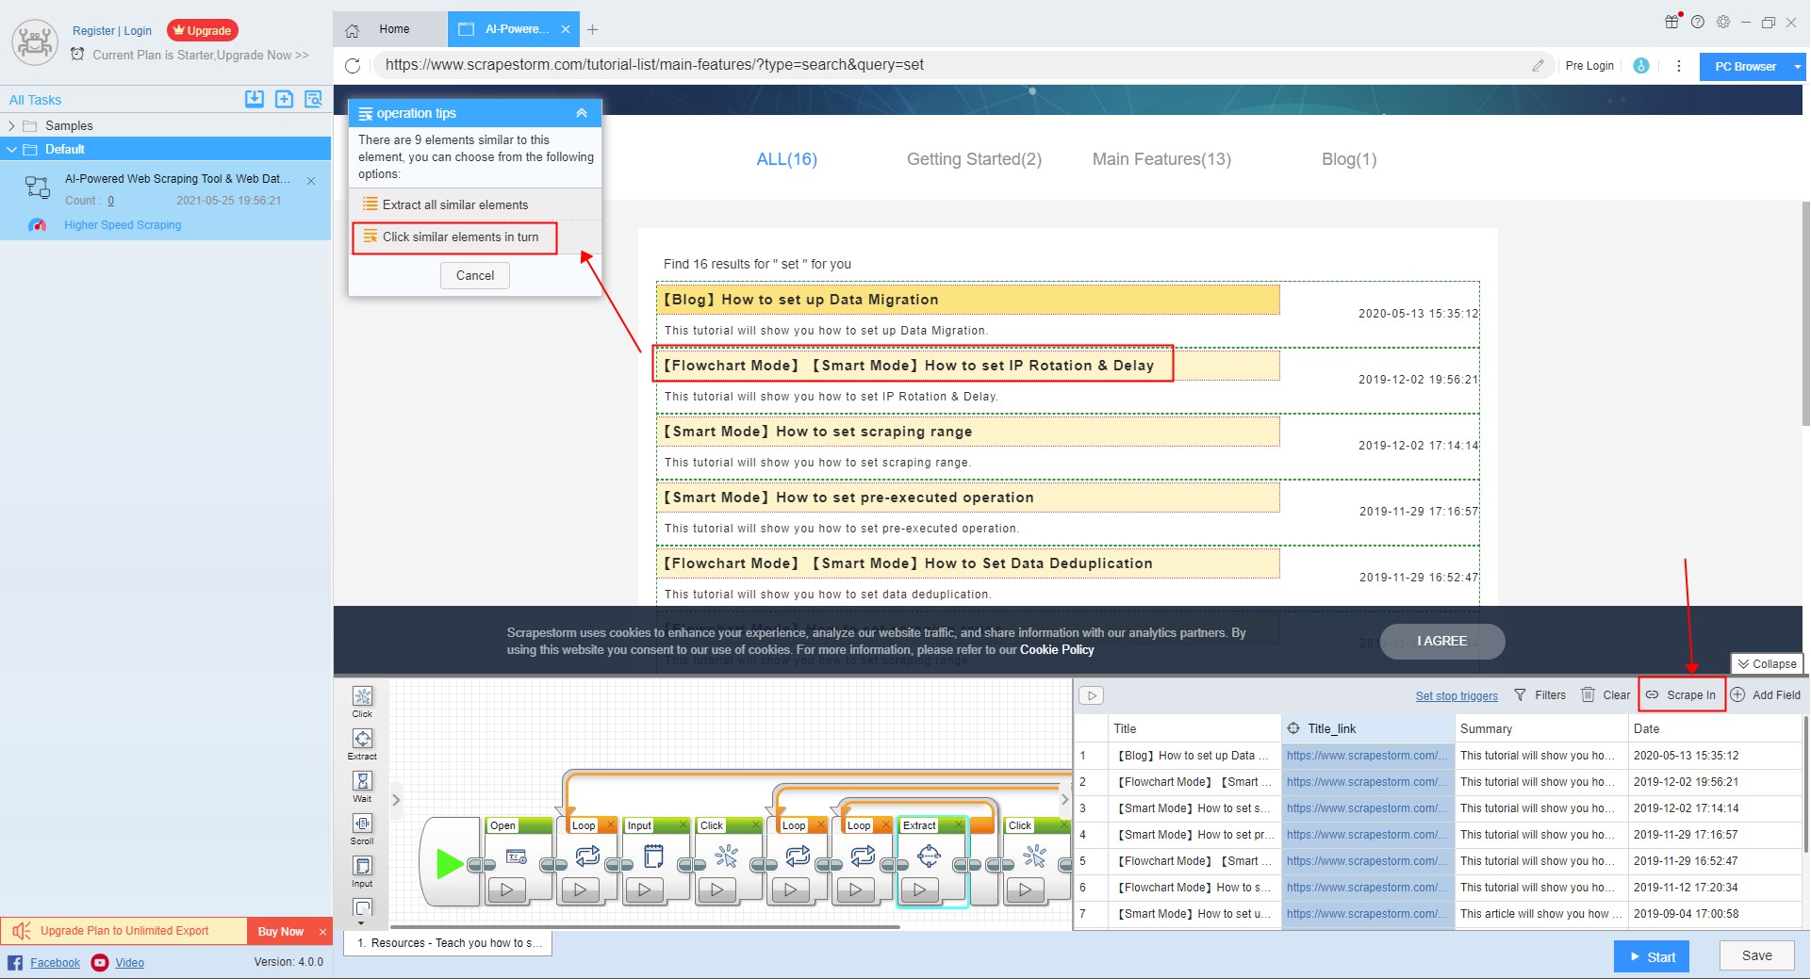This screenshot has width=1811, height=979.
Task: Delete the Extract step via its X
Action: pyautogui.click(x=958, y=825)
